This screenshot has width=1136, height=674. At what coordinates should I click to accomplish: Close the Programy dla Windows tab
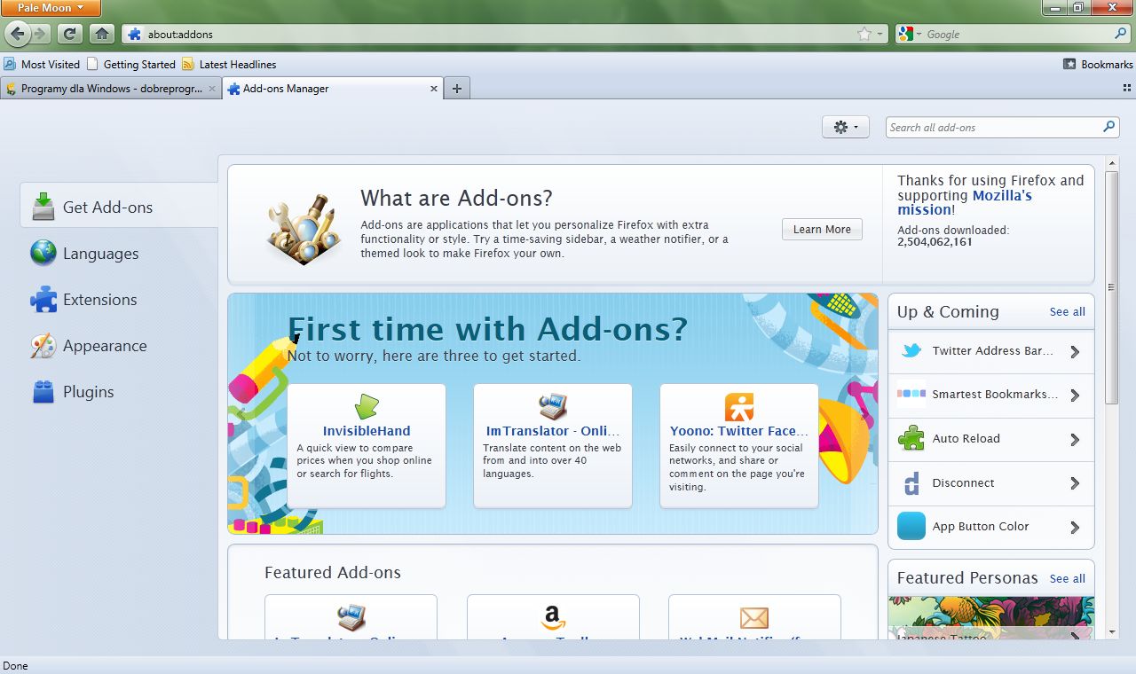[x=212, y=89]
